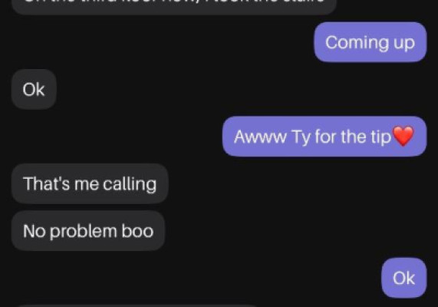
Task: Tap the 'No problem boo' message bubble
Action: click(x=88, y=231)
